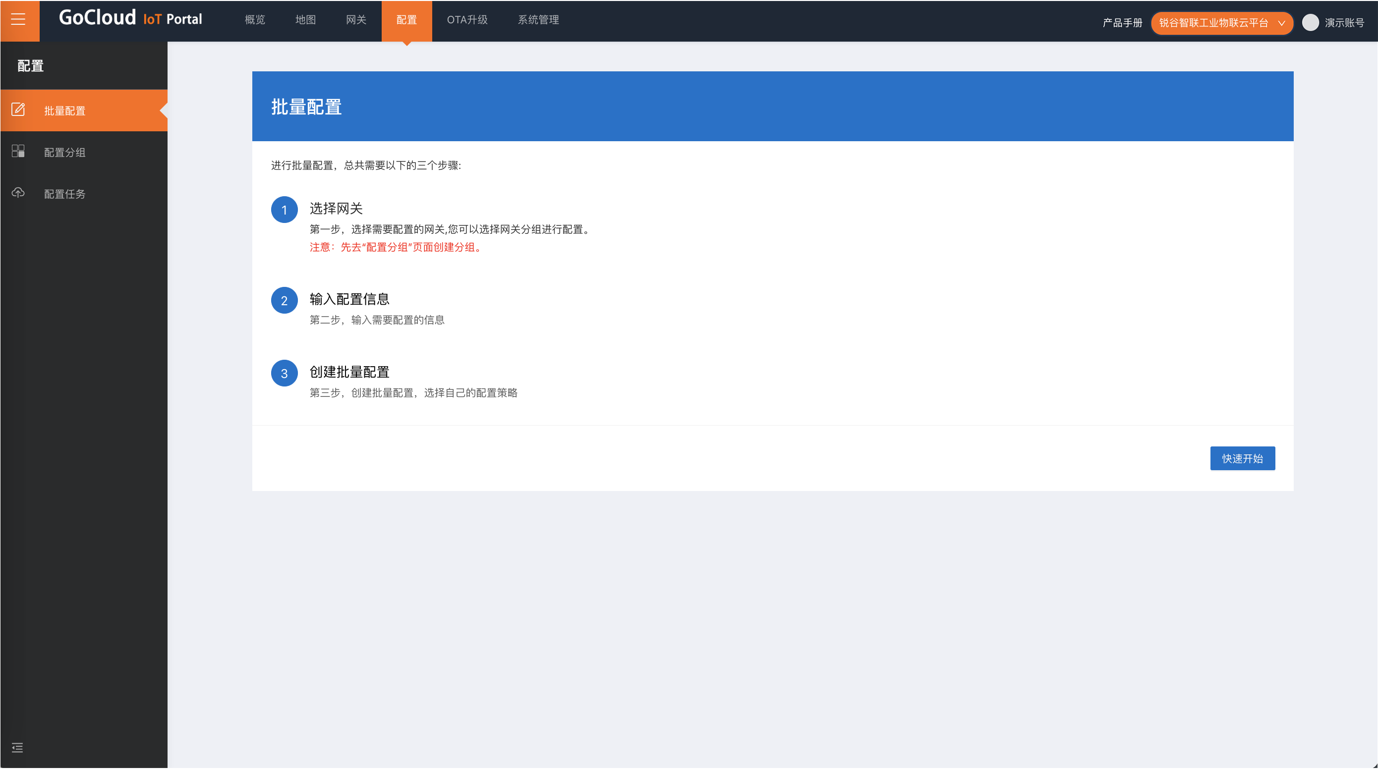This screenshot has height=769, width=1378.
Task: Click the GoCloud IoT Portal logo
Action: 130,19
